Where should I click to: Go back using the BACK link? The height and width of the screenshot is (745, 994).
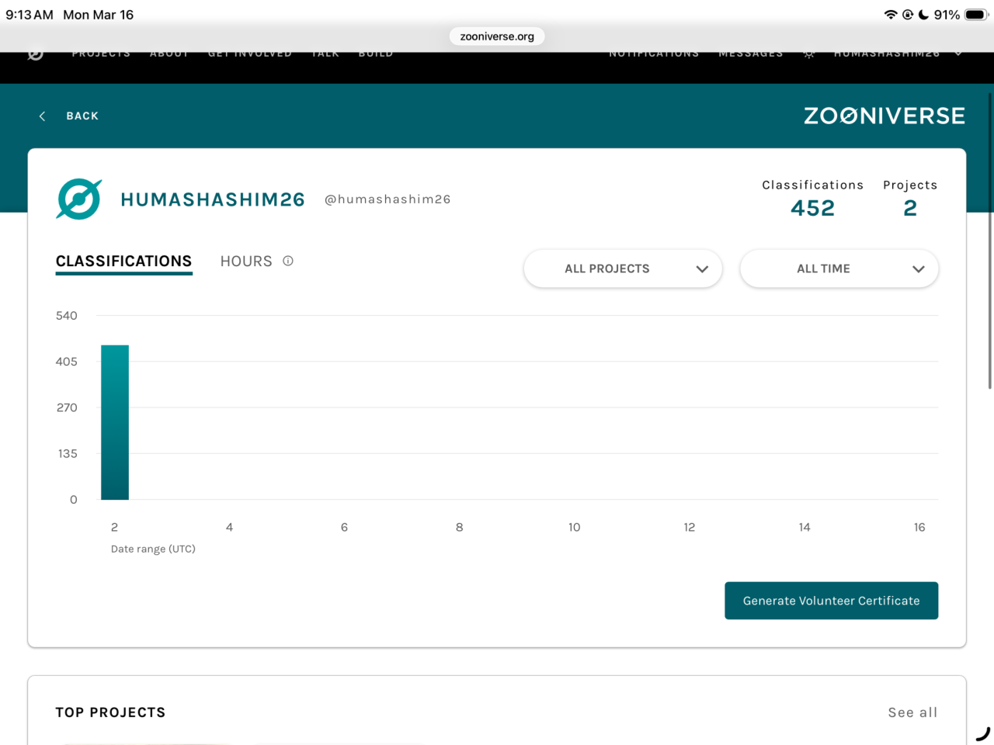[x=69, y=116]
